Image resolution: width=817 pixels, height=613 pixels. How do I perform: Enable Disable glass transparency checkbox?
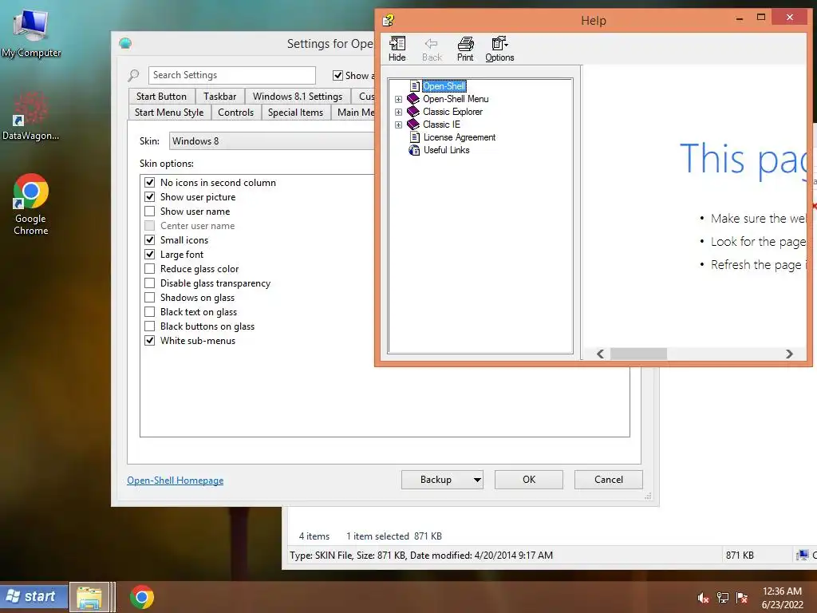click(149, 283)
